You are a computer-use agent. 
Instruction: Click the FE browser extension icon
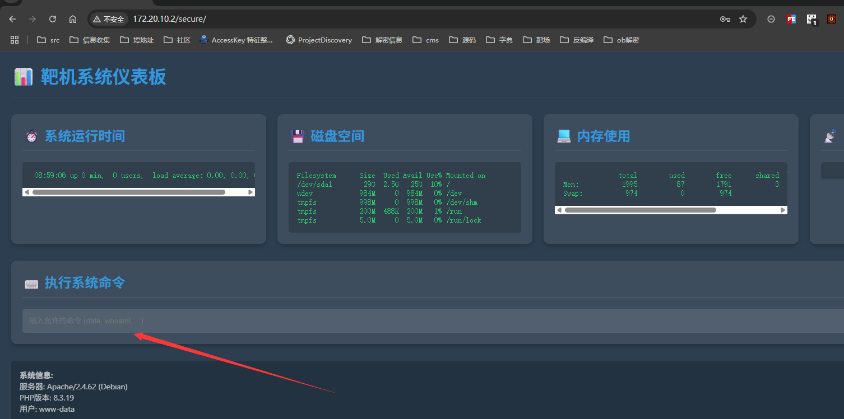pos(791,18)
